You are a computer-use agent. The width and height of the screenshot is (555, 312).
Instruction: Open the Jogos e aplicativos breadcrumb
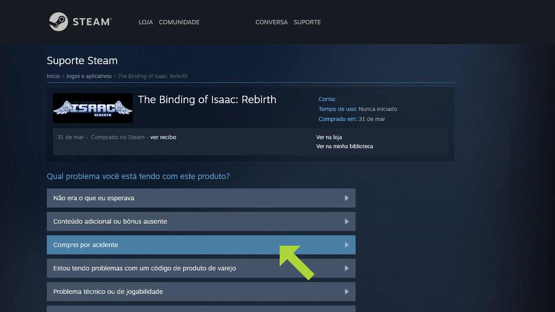[89, 76]
